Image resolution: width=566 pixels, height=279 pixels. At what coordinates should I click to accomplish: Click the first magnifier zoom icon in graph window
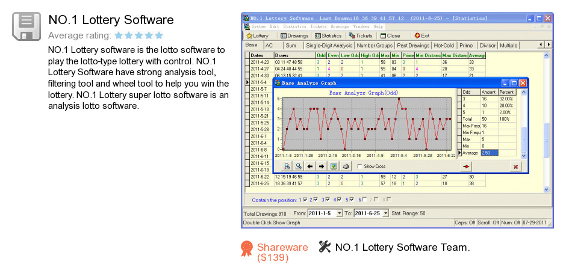(x=287, y=166)
